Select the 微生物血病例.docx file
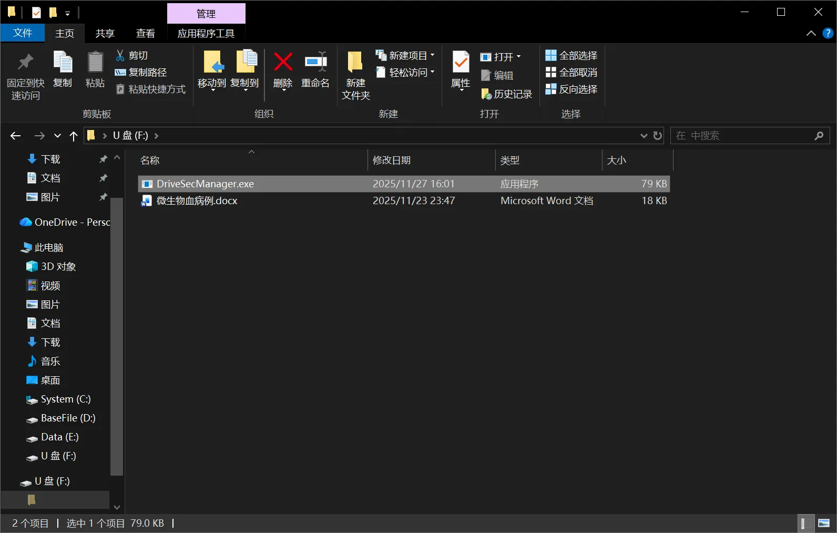Image resolution: width=837 pixels, height=533 pixels. click(197, 200)
